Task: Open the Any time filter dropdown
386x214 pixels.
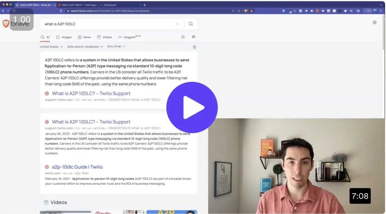Action: 116,47
